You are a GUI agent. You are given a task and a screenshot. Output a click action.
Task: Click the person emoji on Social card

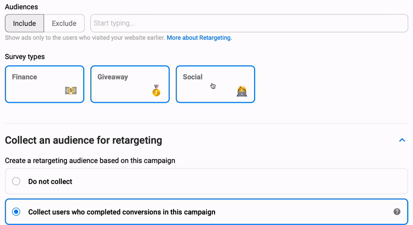pyautogui.click(x=242, y=91)
